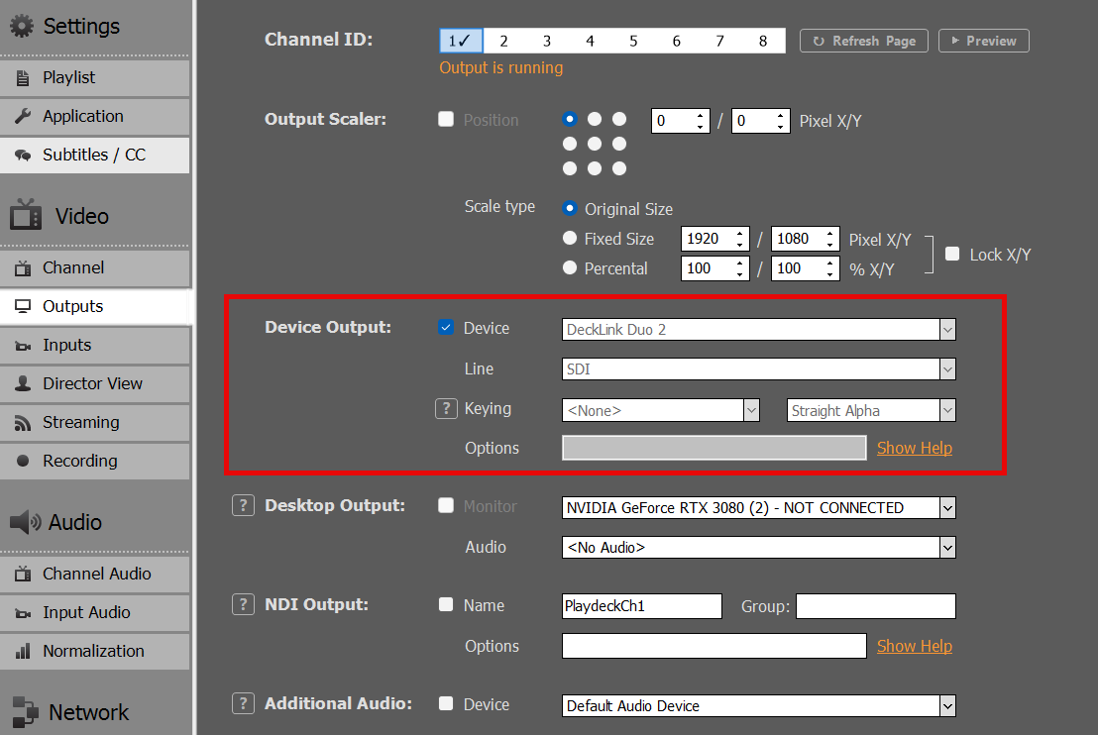Click the Pixel X position offset field
1098x735 pixels.
point(681,121)
